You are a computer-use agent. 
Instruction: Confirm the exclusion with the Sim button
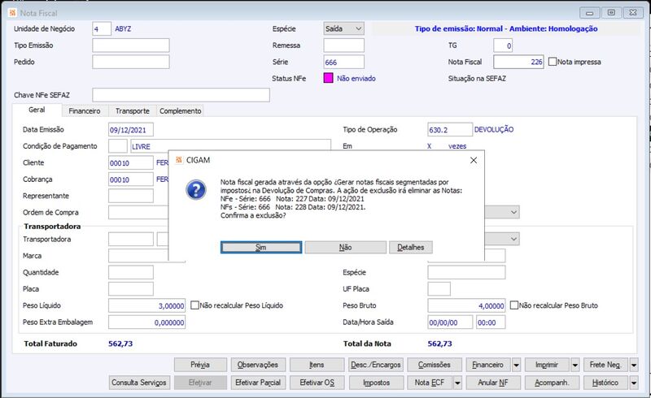coord(261,248)
